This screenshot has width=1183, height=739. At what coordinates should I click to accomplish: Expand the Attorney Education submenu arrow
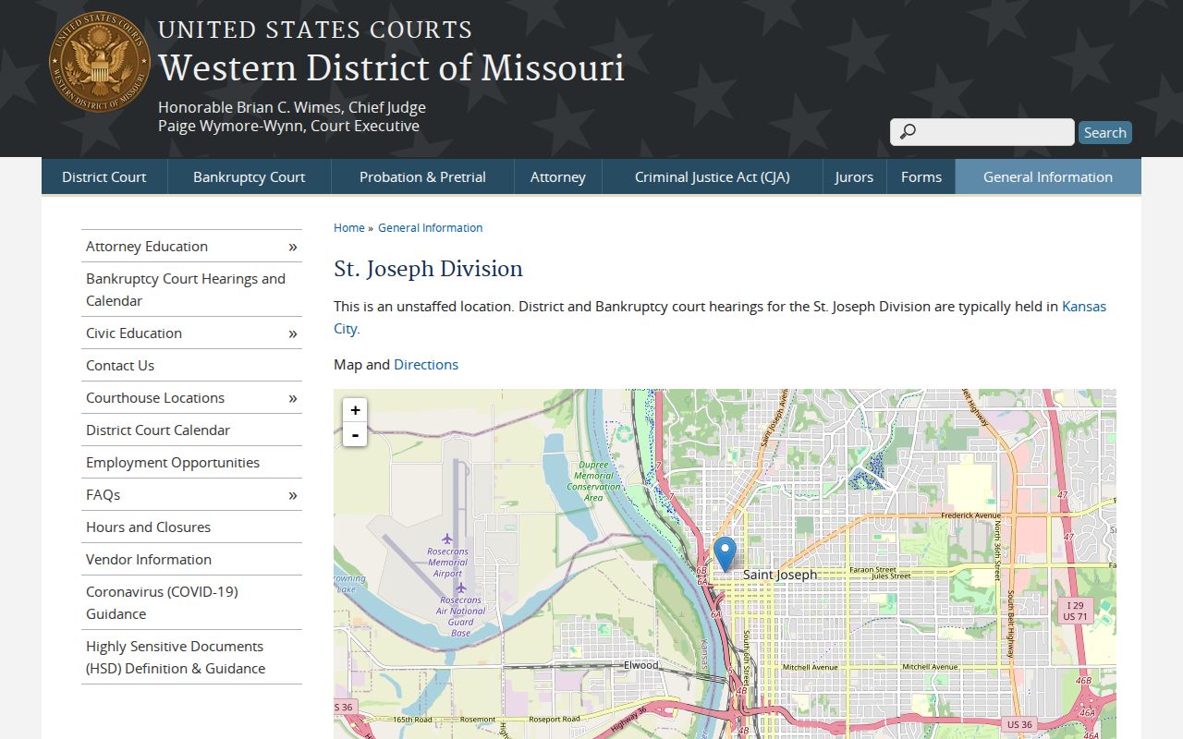292,247
